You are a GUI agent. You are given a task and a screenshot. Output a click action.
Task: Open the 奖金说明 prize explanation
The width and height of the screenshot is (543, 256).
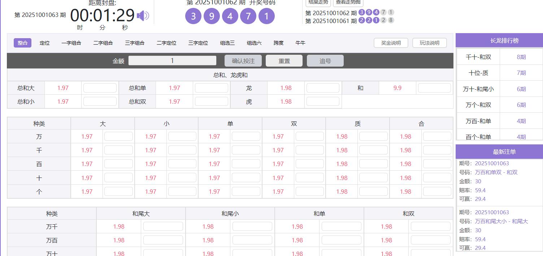pos(391,42)
